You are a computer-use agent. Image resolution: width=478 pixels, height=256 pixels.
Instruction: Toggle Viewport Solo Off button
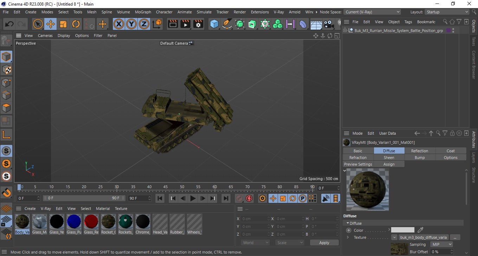[x=6, y=151]
